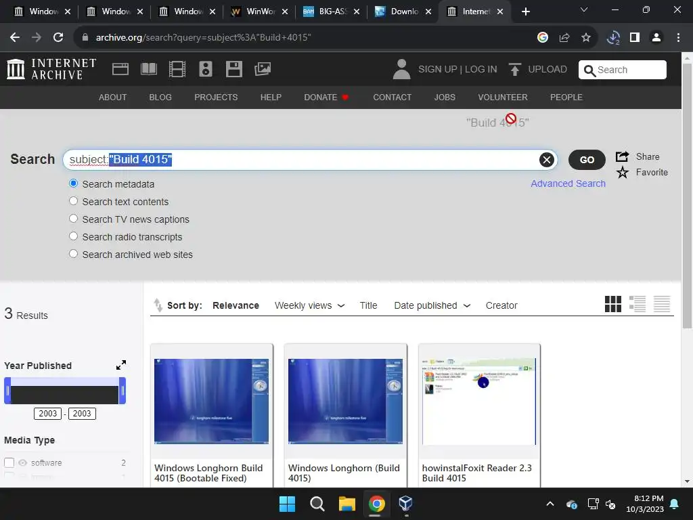Open the Web (Wayback) media icon

tap(120, 69)
